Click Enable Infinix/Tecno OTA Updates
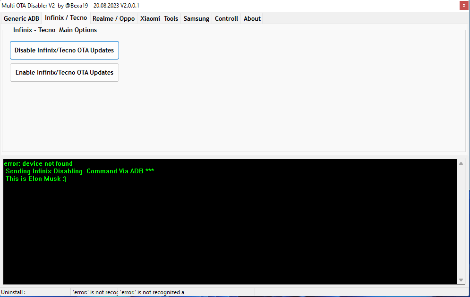 64,72
